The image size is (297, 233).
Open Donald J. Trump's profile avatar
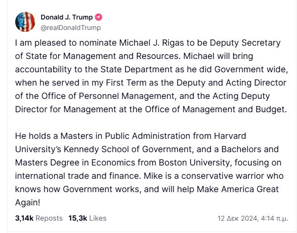[25, 22]
